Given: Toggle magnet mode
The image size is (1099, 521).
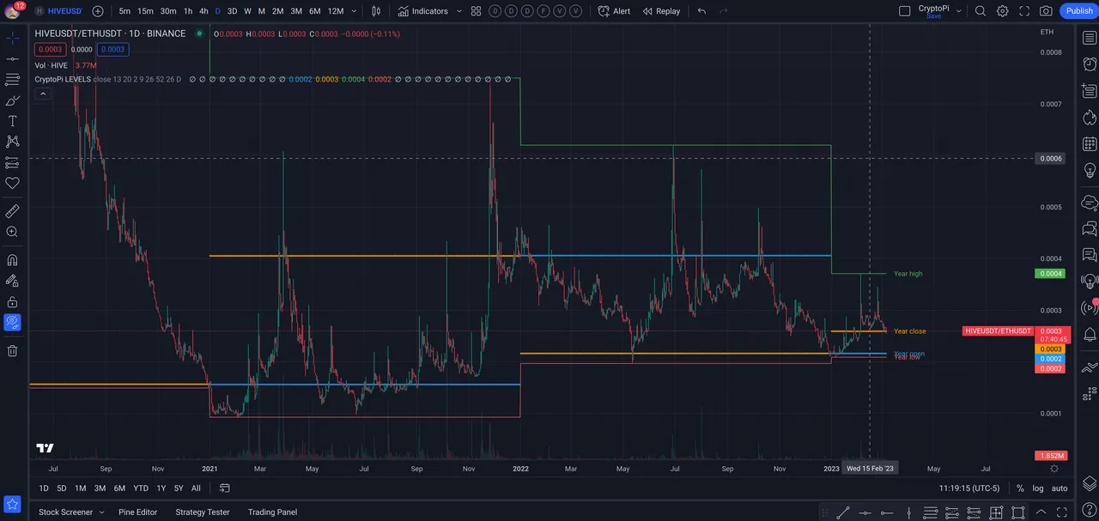Looking at the screenshot, I should [12, 260].
